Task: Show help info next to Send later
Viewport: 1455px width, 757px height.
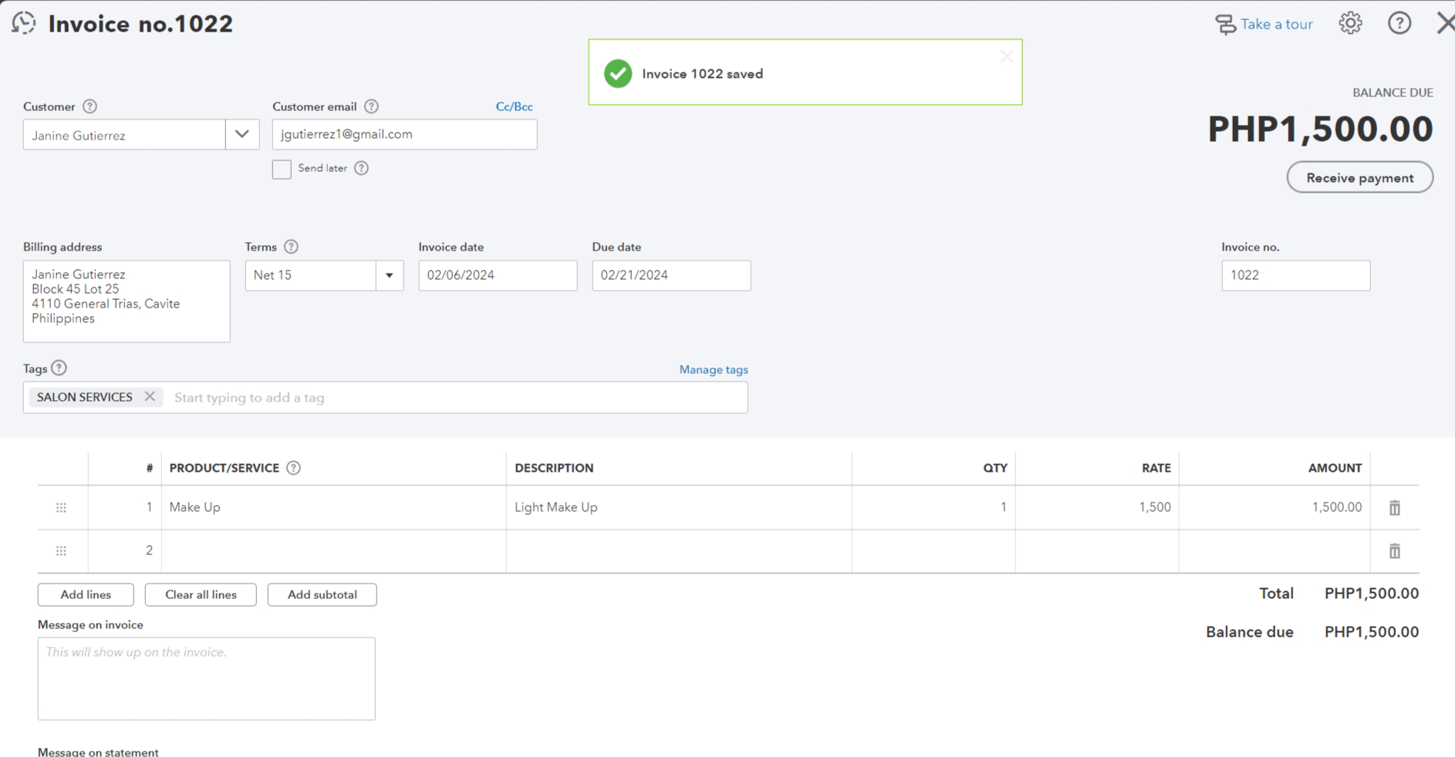Action: 361,168
